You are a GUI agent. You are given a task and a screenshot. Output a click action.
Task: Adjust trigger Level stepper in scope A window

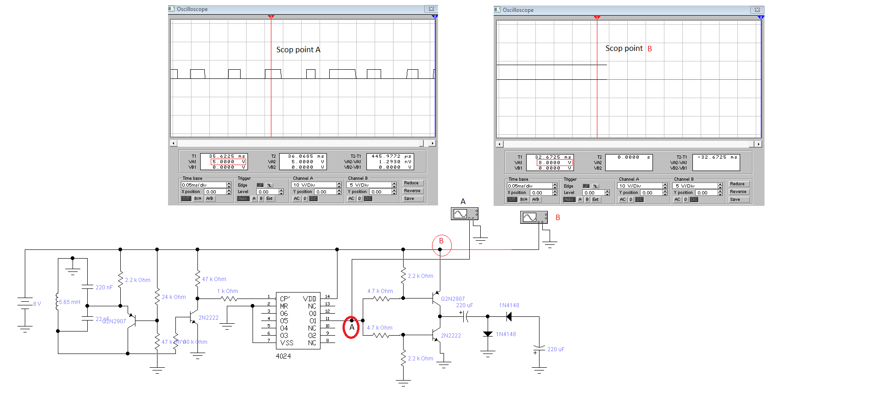coord(281,192)
